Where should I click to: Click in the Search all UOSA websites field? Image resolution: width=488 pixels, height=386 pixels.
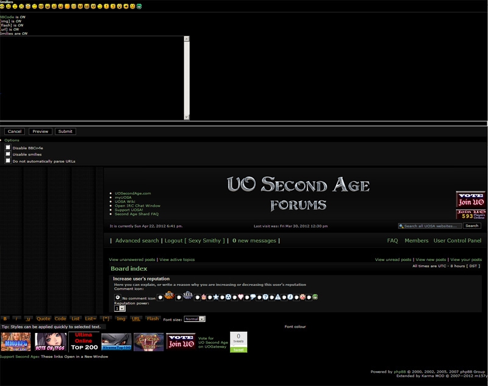(x=430, y=226)
